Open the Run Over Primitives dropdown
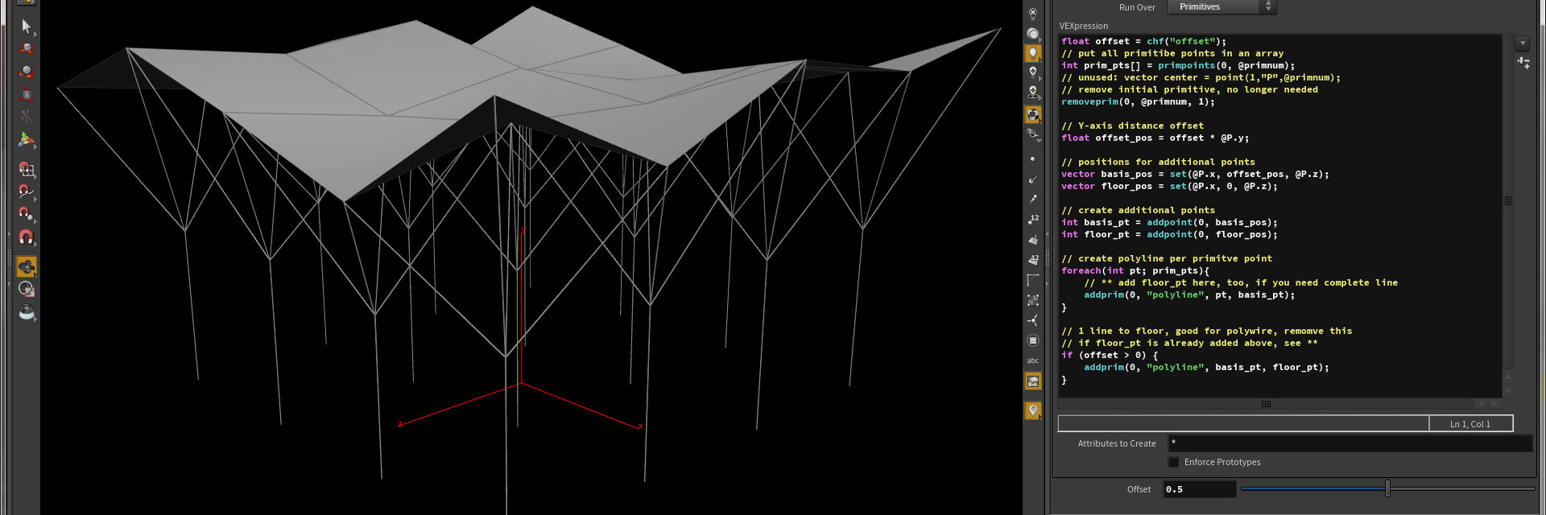Viewport: 1546px width, 515px height. point(1222,7)
